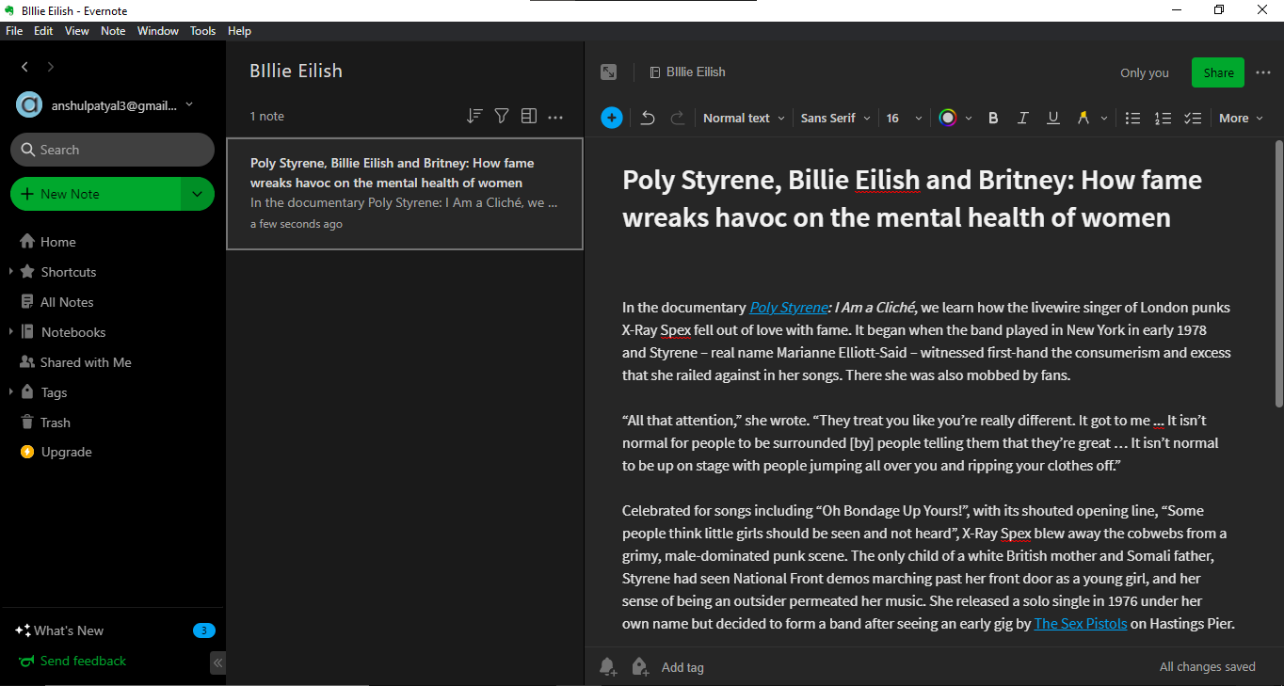Undo the last edit

coord(648,118)
